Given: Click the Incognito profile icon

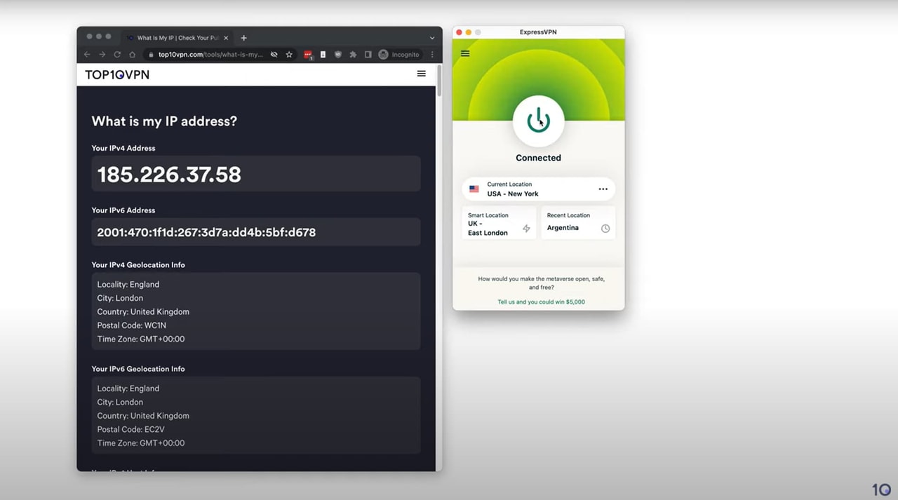Looking at the screenshot, I should tap(383, 54).
